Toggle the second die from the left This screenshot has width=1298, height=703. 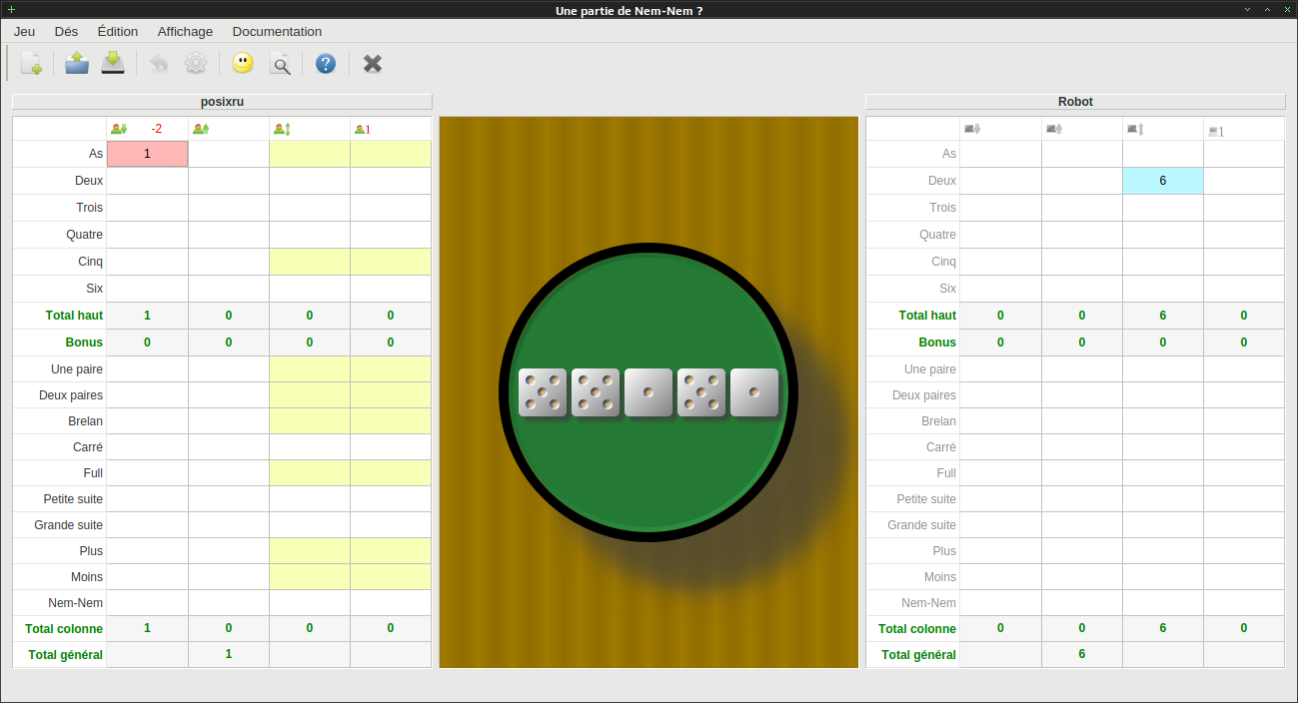596,392
